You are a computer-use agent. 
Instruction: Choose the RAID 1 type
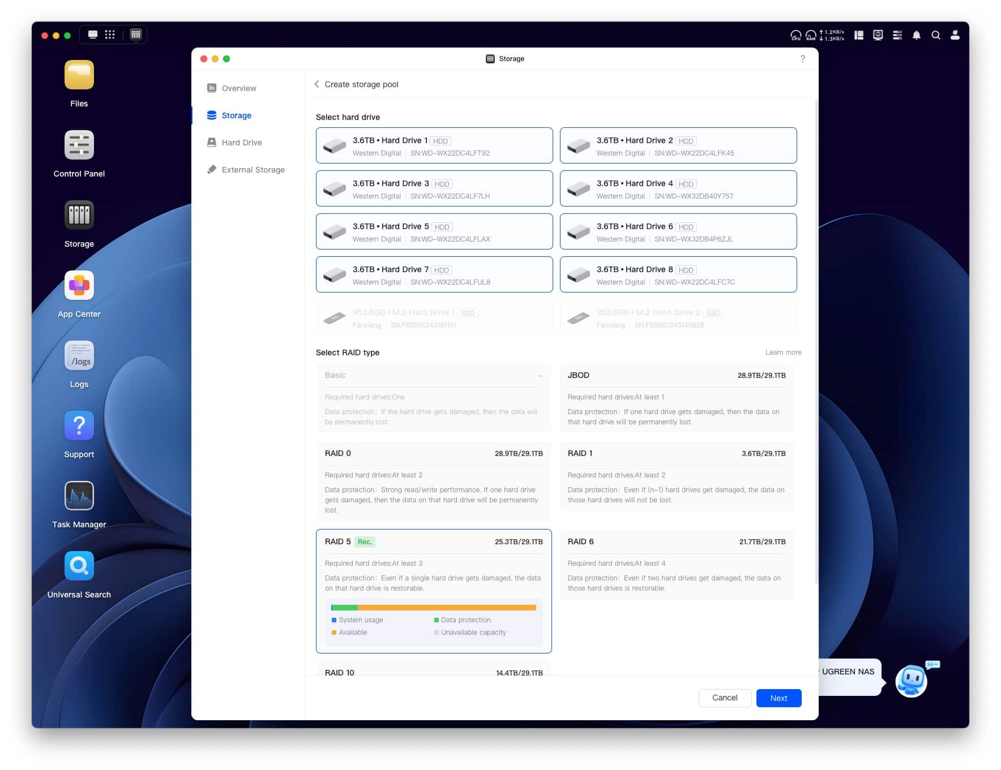[677, 476]
